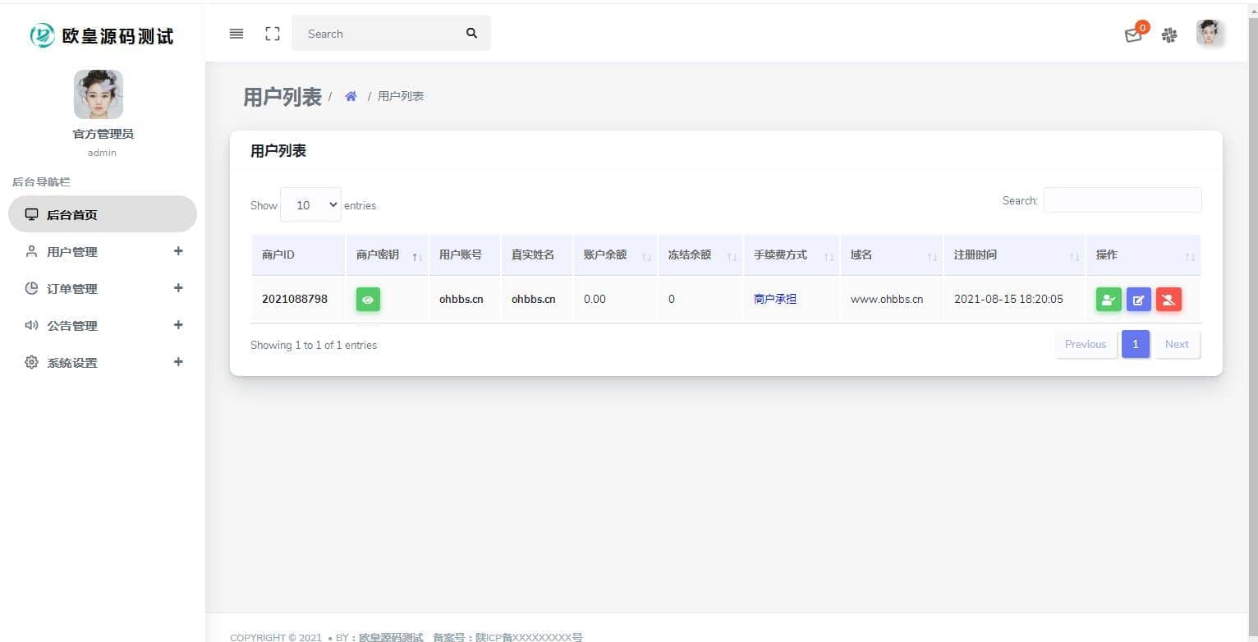Open the mail notifications icon
This screenshot has width=1258, height=642.
pyautogui.click(x=1133, y=34)
